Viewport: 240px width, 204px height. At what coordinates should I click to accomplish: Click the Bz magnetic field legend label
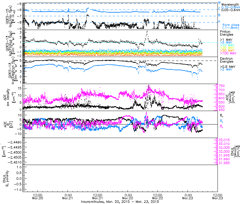[x=221, y=126]
